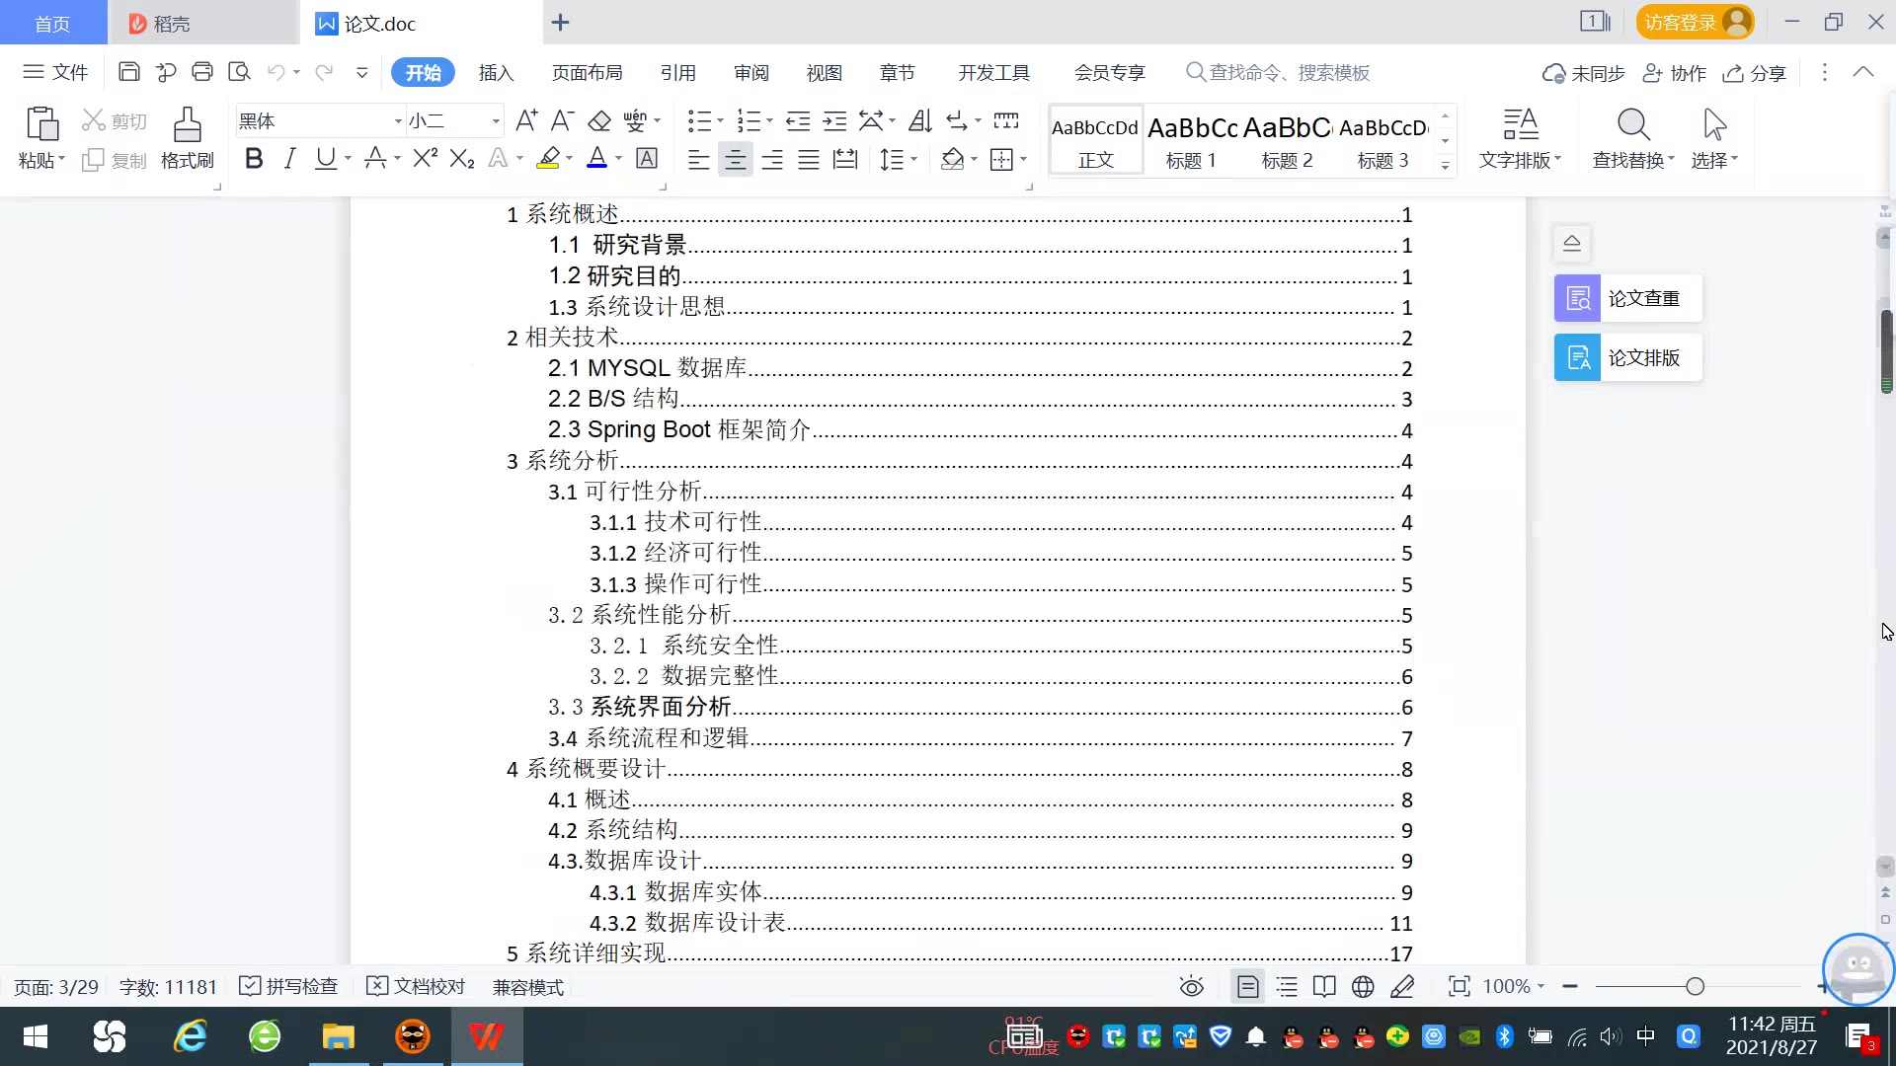Viewport: 1896px width, 1066px height.
Task: Open the 插入 ribbon tab
Action: pyautogui.click(x=496, y=72)
